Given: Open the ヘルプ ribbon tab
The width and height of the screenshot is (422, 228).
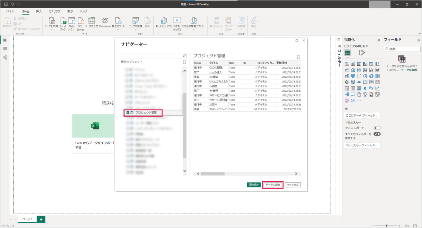Looking at the screenshot, I should click(84, 12).
